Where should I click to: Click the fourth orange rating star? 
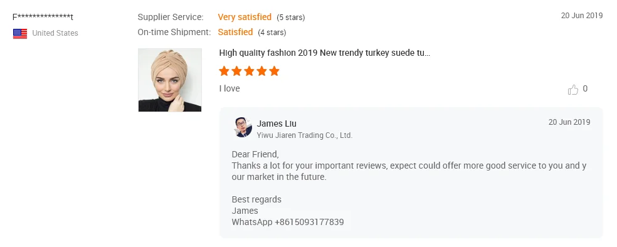coord(261,71)
